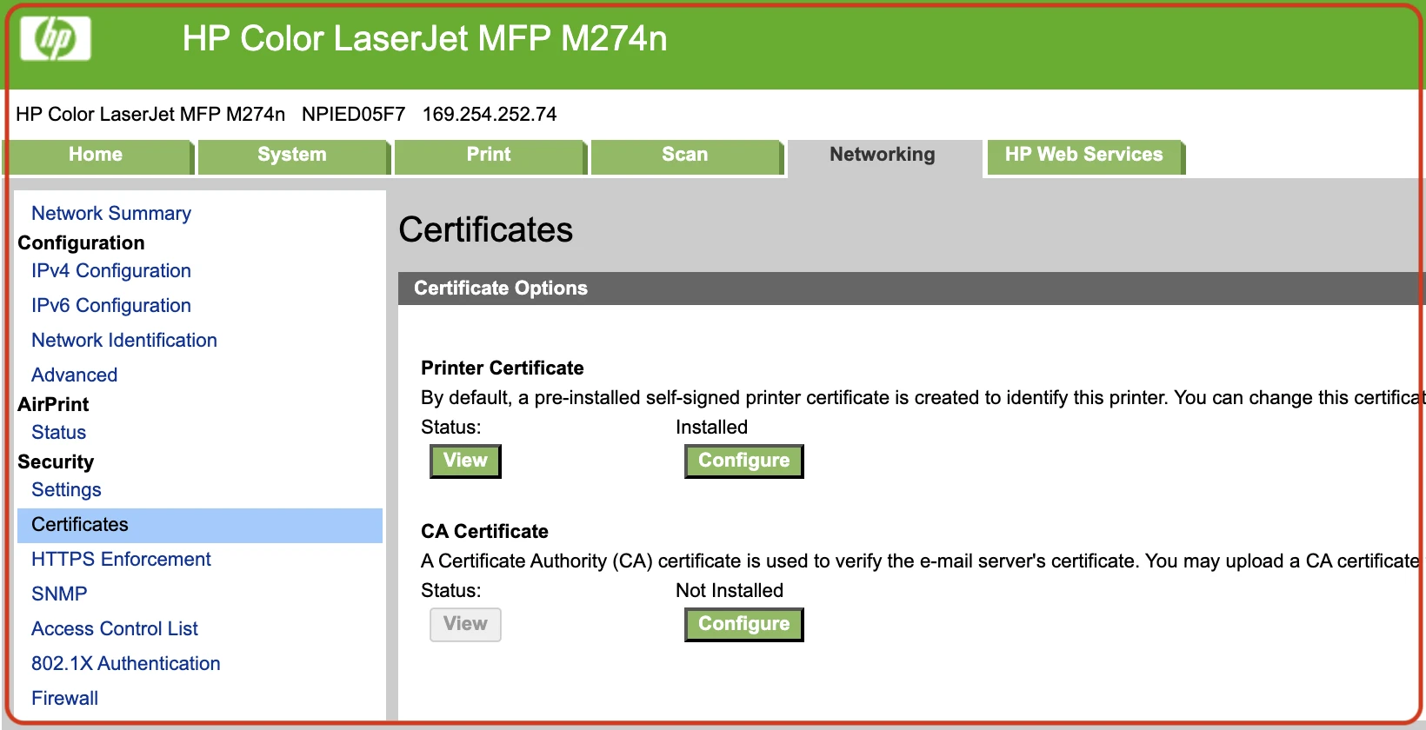Viewport: 1426px width, 730px height.
Task: Select Certificates in the sidebar
Action: 200,525
